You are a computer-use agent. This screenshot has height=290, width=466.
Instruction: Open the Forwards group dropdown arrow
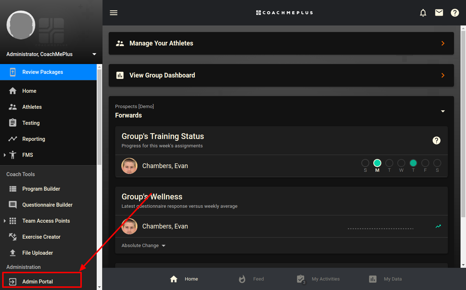pyautogui.click(x=443, y=111)
